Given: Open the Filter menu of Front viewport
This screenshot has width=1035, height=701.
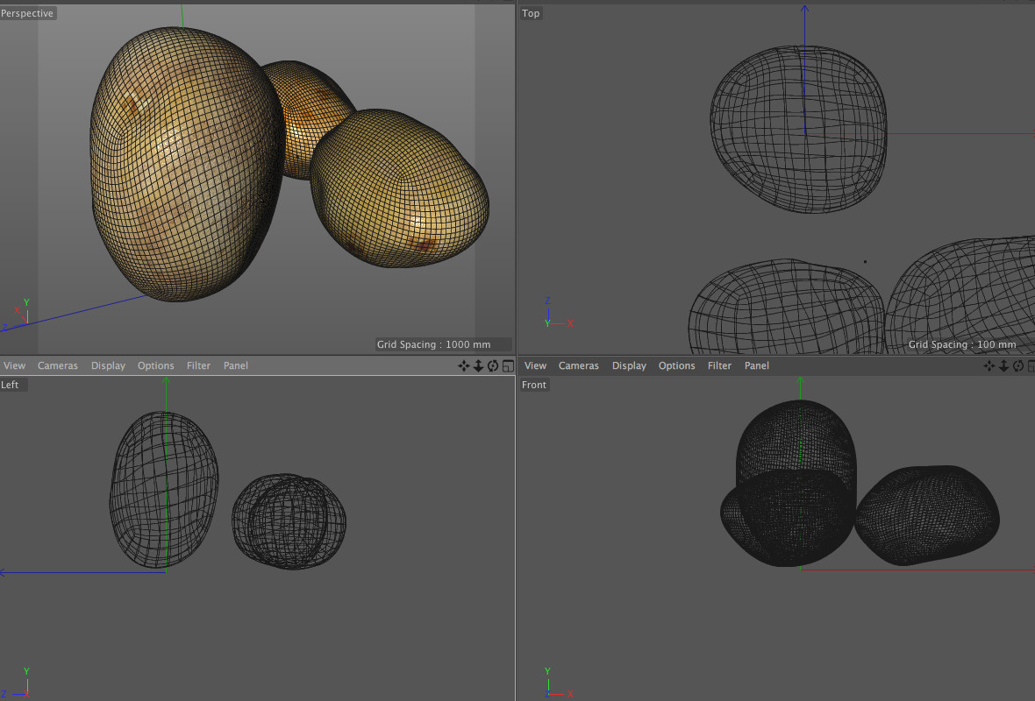Looking at the screenshot, I should [x=719, y=366].
